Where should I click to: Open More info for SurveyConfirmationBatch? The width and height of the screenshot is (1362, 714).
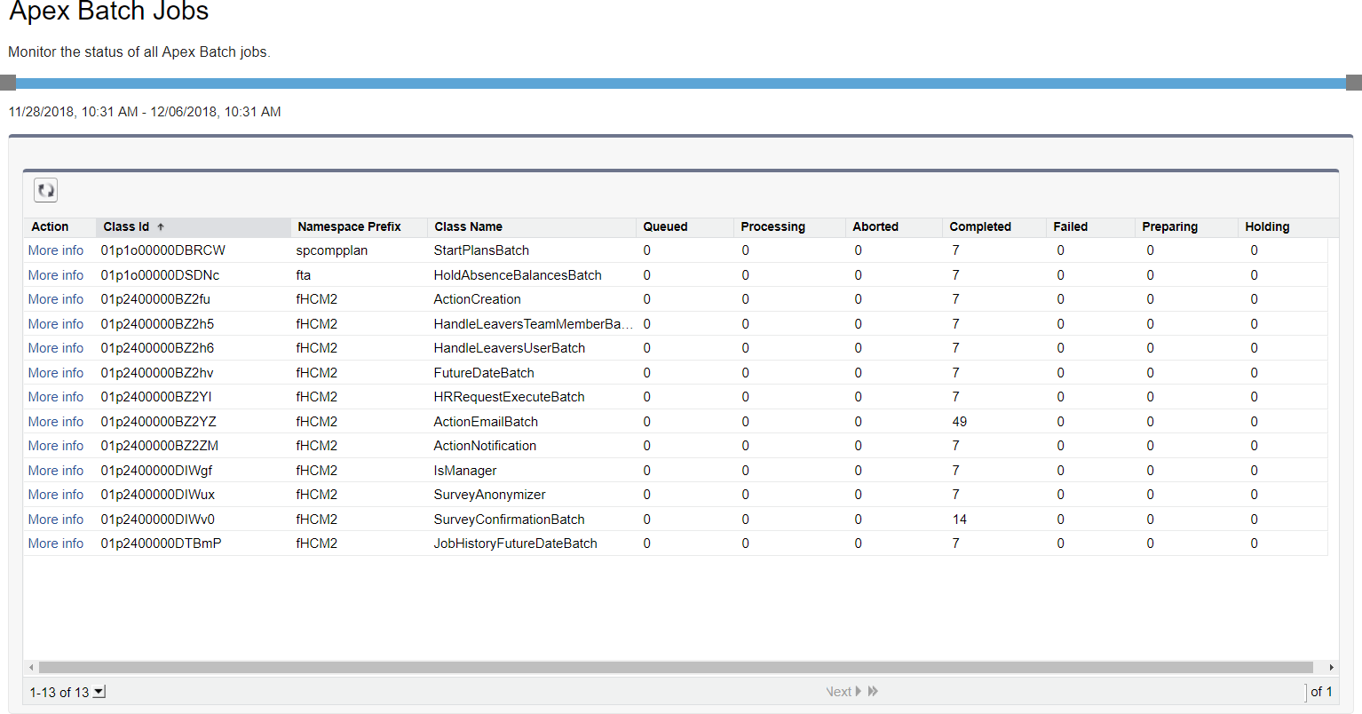[x=56, y=520]
